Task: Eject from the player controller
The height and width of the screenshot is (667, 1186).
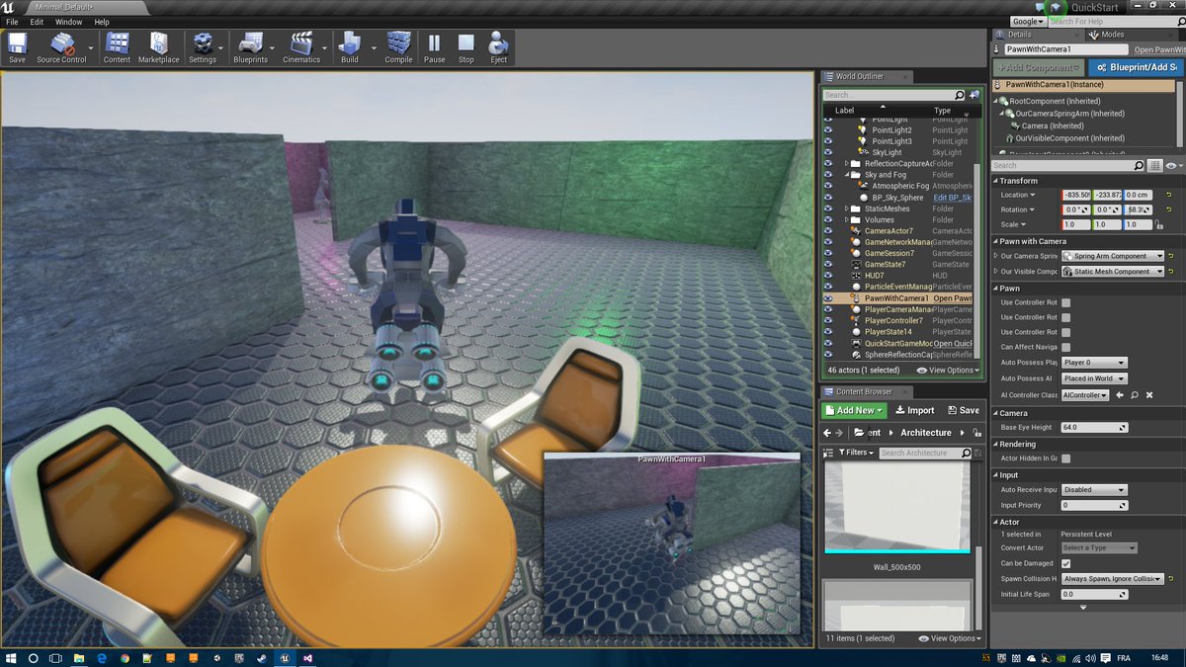Action: 498,47
